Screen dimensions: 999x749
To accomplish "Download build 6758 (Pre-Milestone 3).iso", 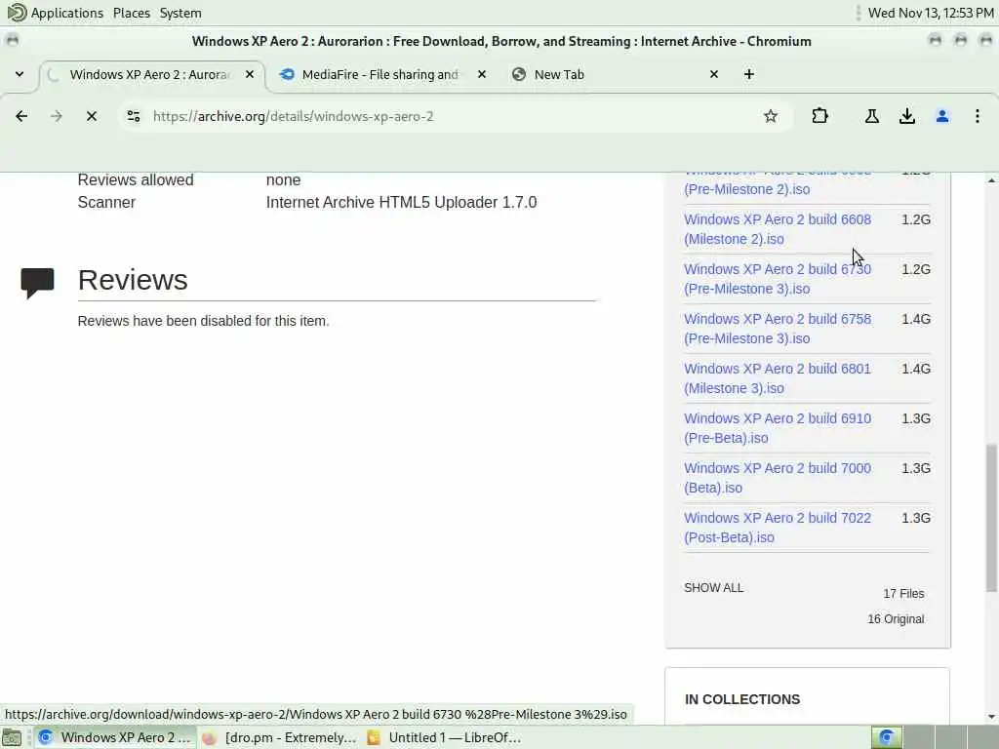I will tap(778, 328).
